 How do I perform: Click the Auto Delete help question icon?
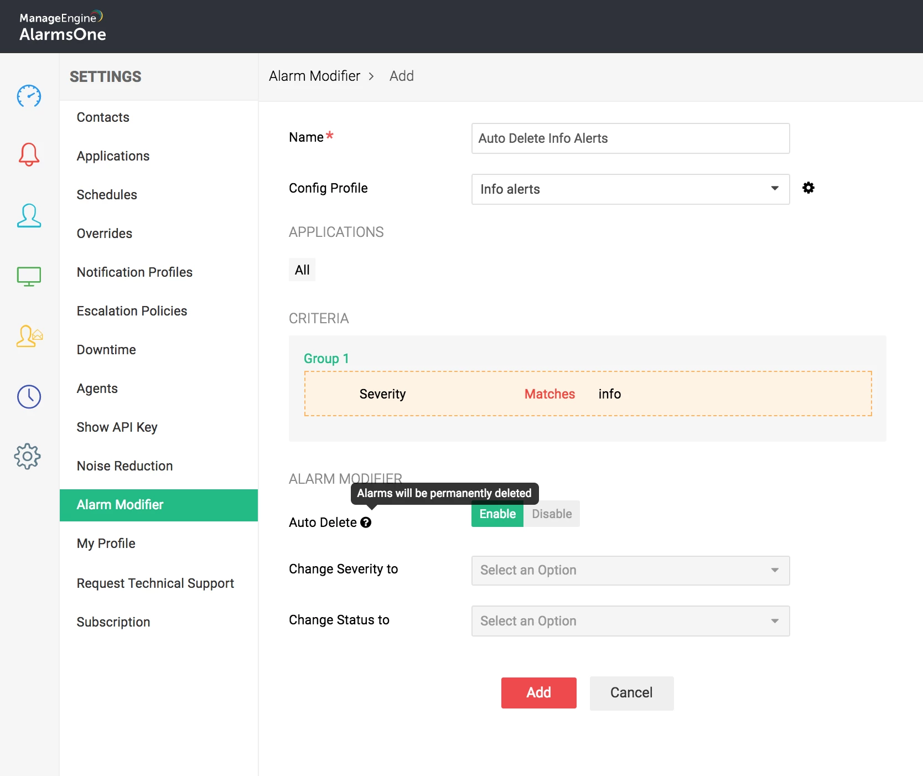(366, 522)
